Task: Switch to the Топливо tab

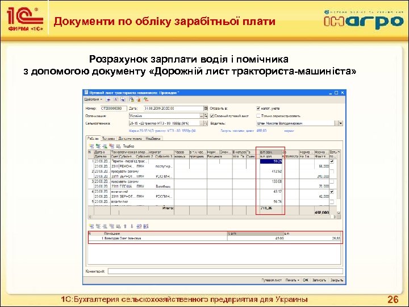Action: click(x=108, y=139)
